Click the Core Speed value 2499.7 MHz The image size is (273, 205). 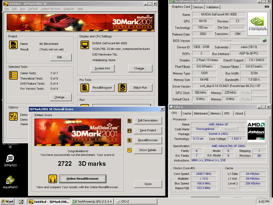[204, 174]
